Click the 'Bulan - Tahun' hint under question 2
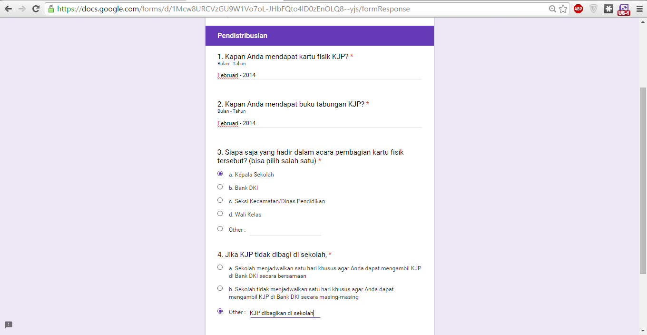This screenshot has height=335, width=647. click(232, 111)
